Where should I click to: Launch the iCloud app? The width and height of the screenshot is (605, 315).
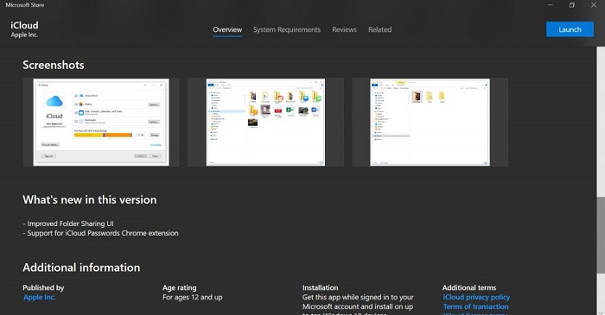[570, 29]
